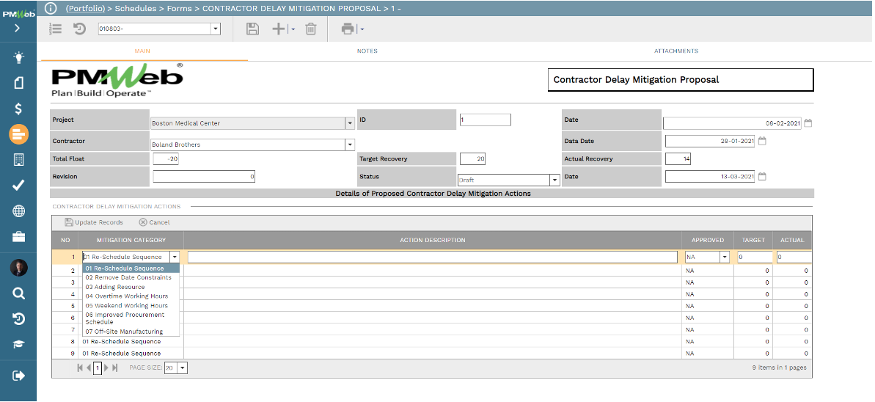875x402 pixels.
Task: Open the documents sidebar icon
Action: 18,83
